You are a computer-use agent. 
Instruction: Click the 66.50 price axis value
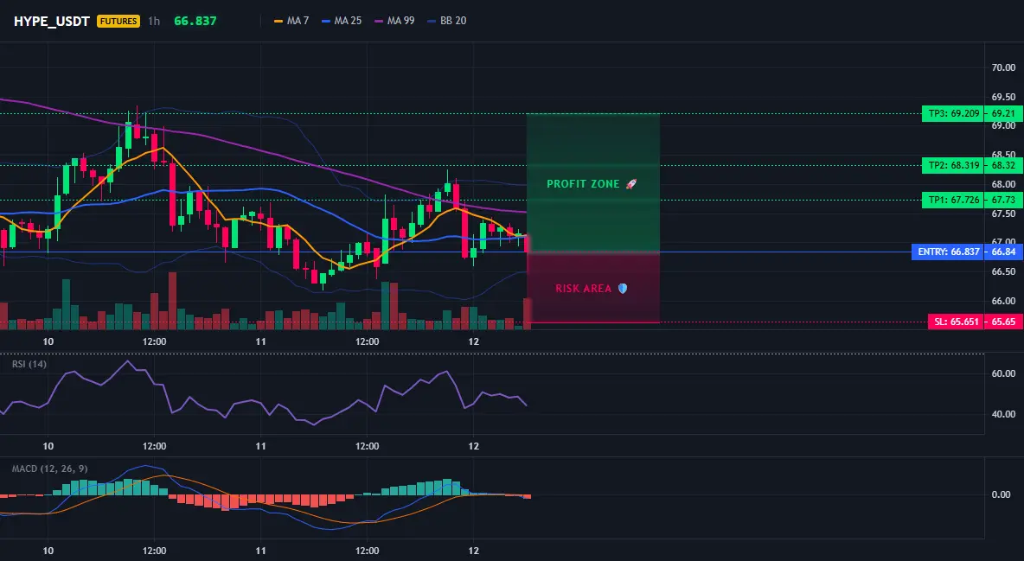(x=1003, y=271)
